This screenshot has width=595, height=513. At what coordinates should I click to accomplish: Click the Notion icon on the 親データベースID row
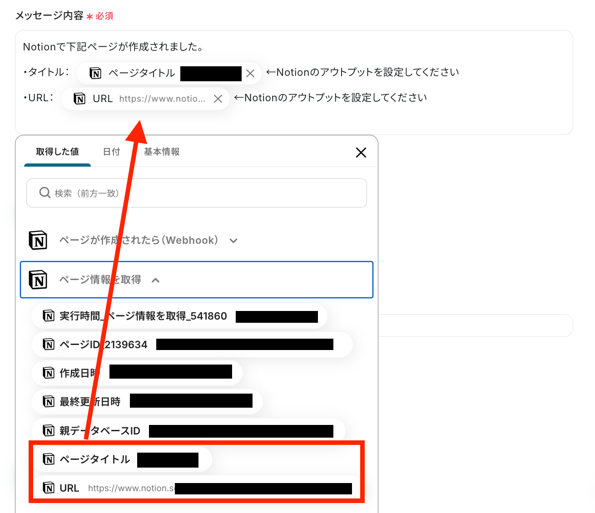(49, 430)
